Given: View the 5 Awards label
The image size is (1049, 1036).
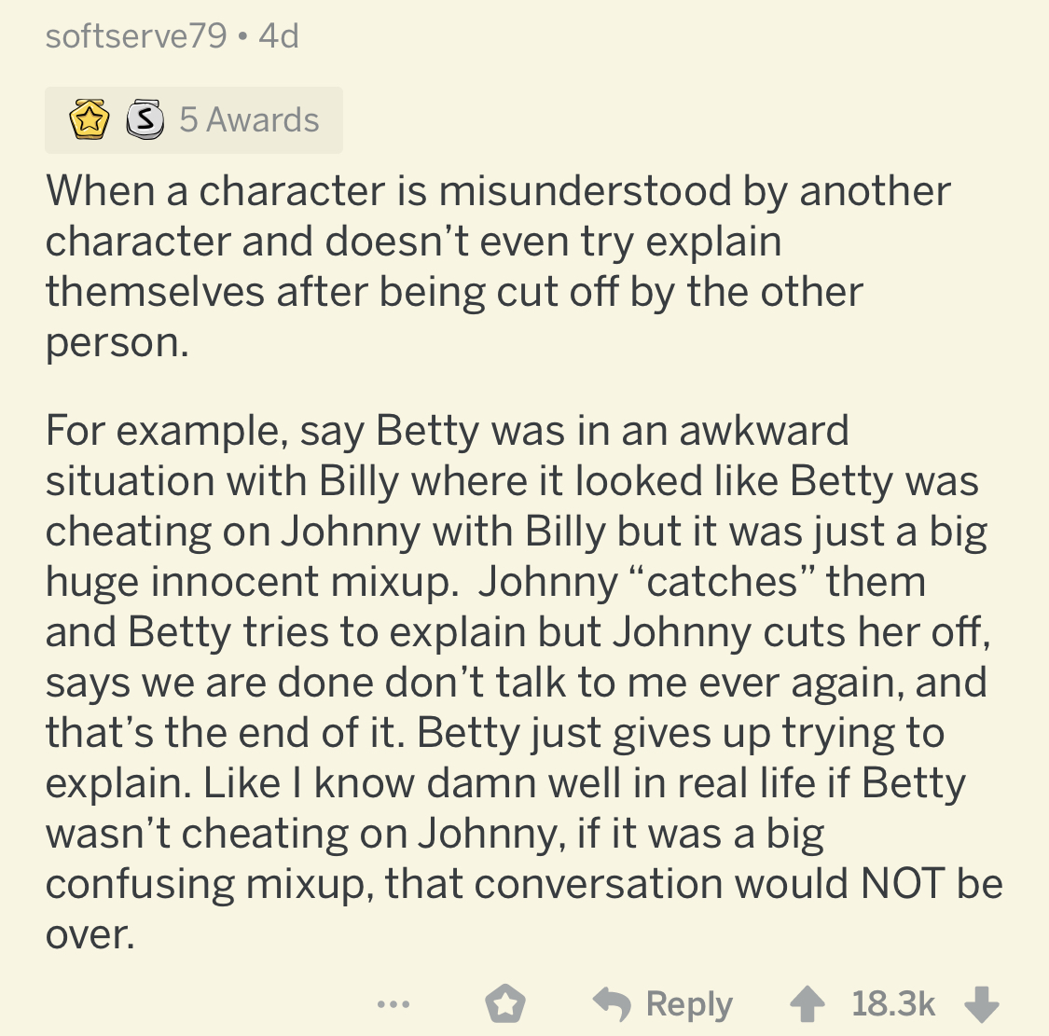Looking at the screenshot, I should [249, 120].
